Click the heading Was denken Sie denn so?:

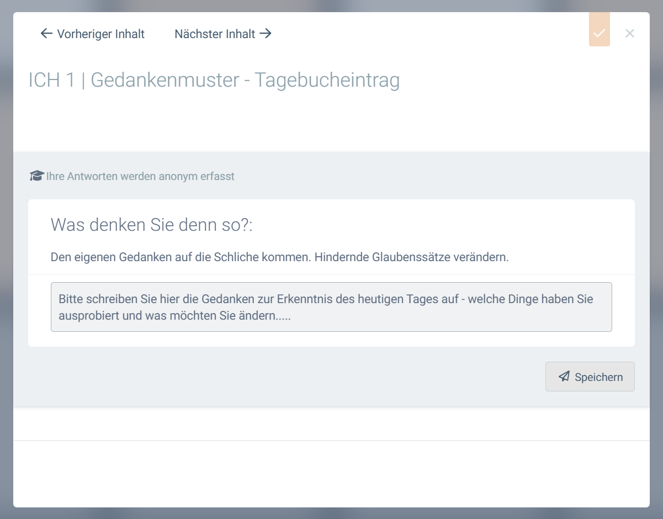[151, 225]
